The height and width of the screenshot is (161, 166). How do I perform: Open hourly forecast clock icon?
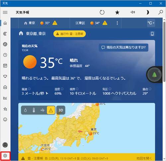click(5, 55)
